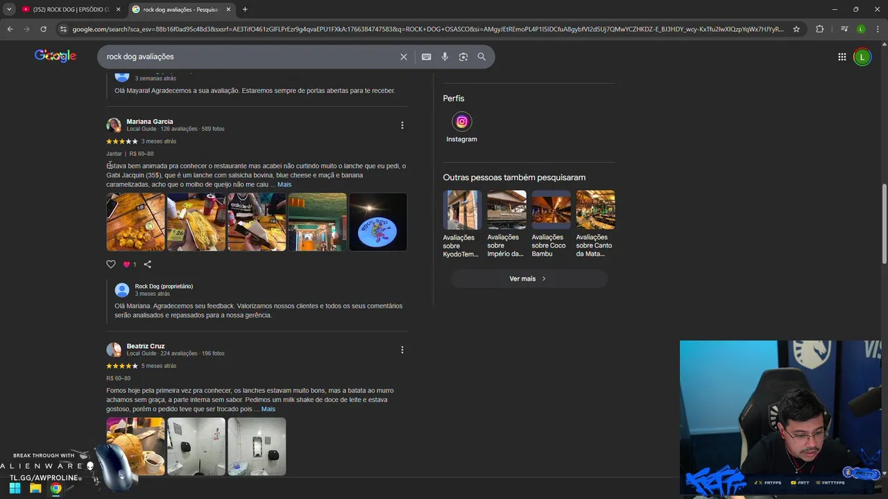Open Chrome media control toolbar icon
888x499 pixels.
tap(844, 29)
